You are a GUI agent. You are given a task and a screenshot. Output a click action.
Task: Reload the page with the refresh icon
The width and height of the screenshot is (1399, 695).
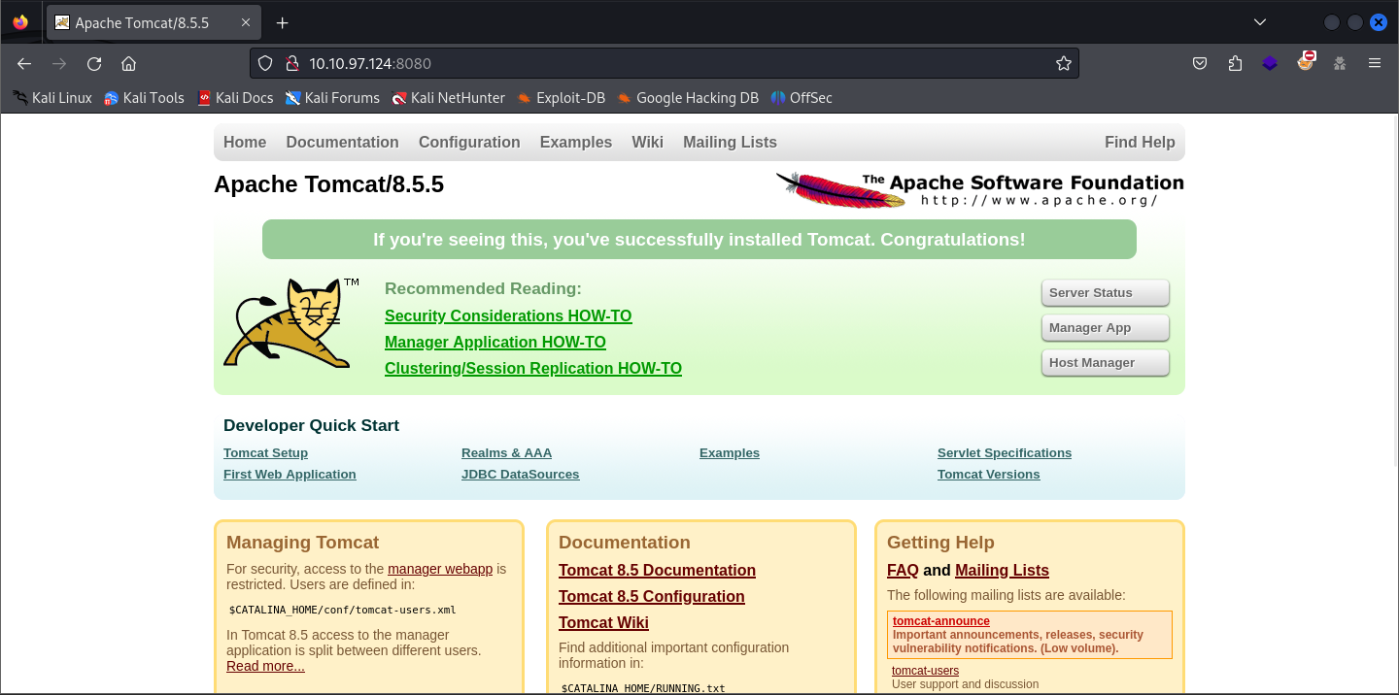[94, 63]
